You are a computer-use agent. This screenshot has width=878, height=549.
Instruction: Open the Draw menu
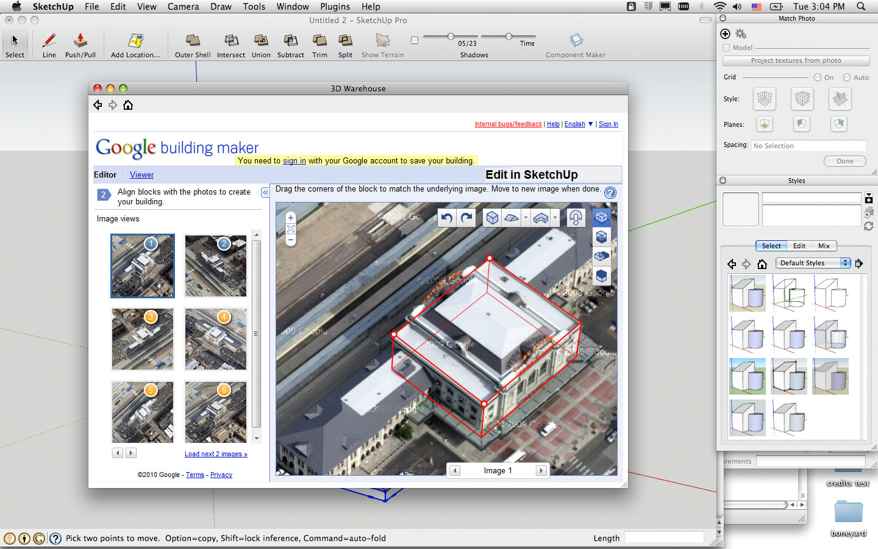[x=221, y=7]
